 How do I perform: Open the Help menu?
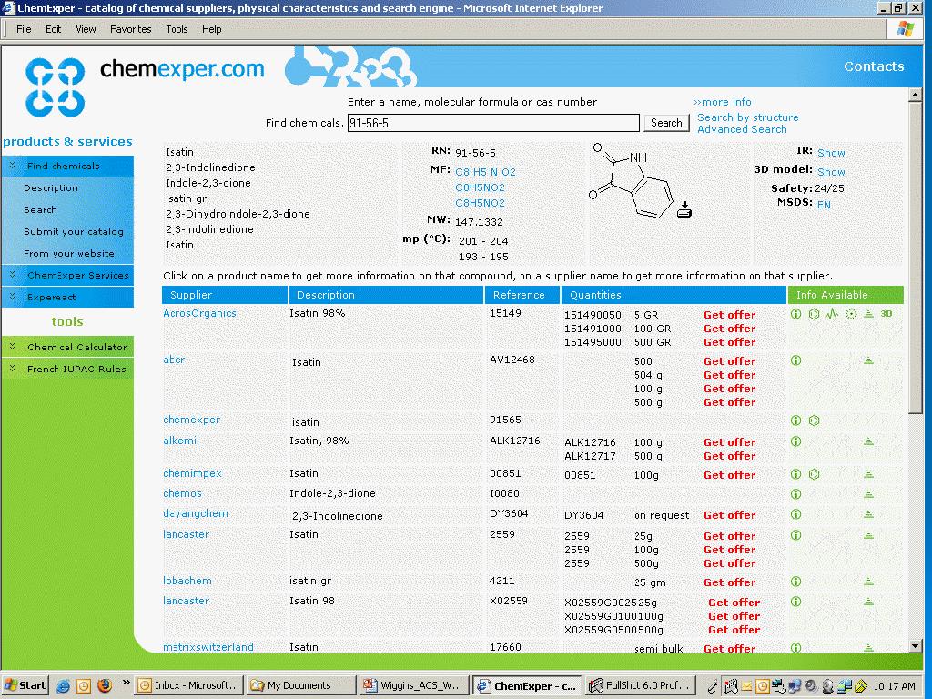(x=211, y=29)
